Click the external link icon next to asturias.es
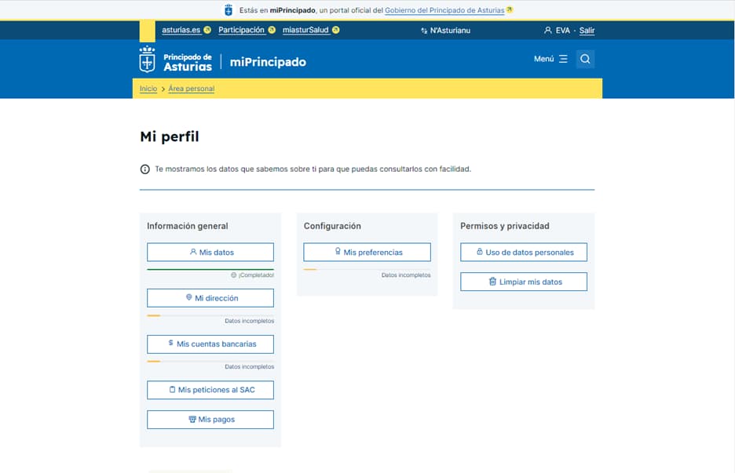 pos(207,31)
